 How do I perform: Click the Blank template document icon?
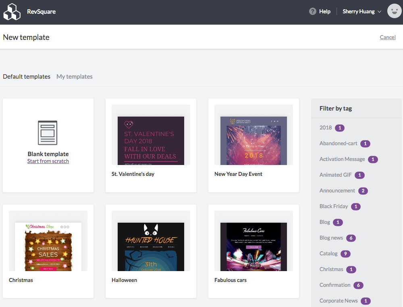(48, 133)
